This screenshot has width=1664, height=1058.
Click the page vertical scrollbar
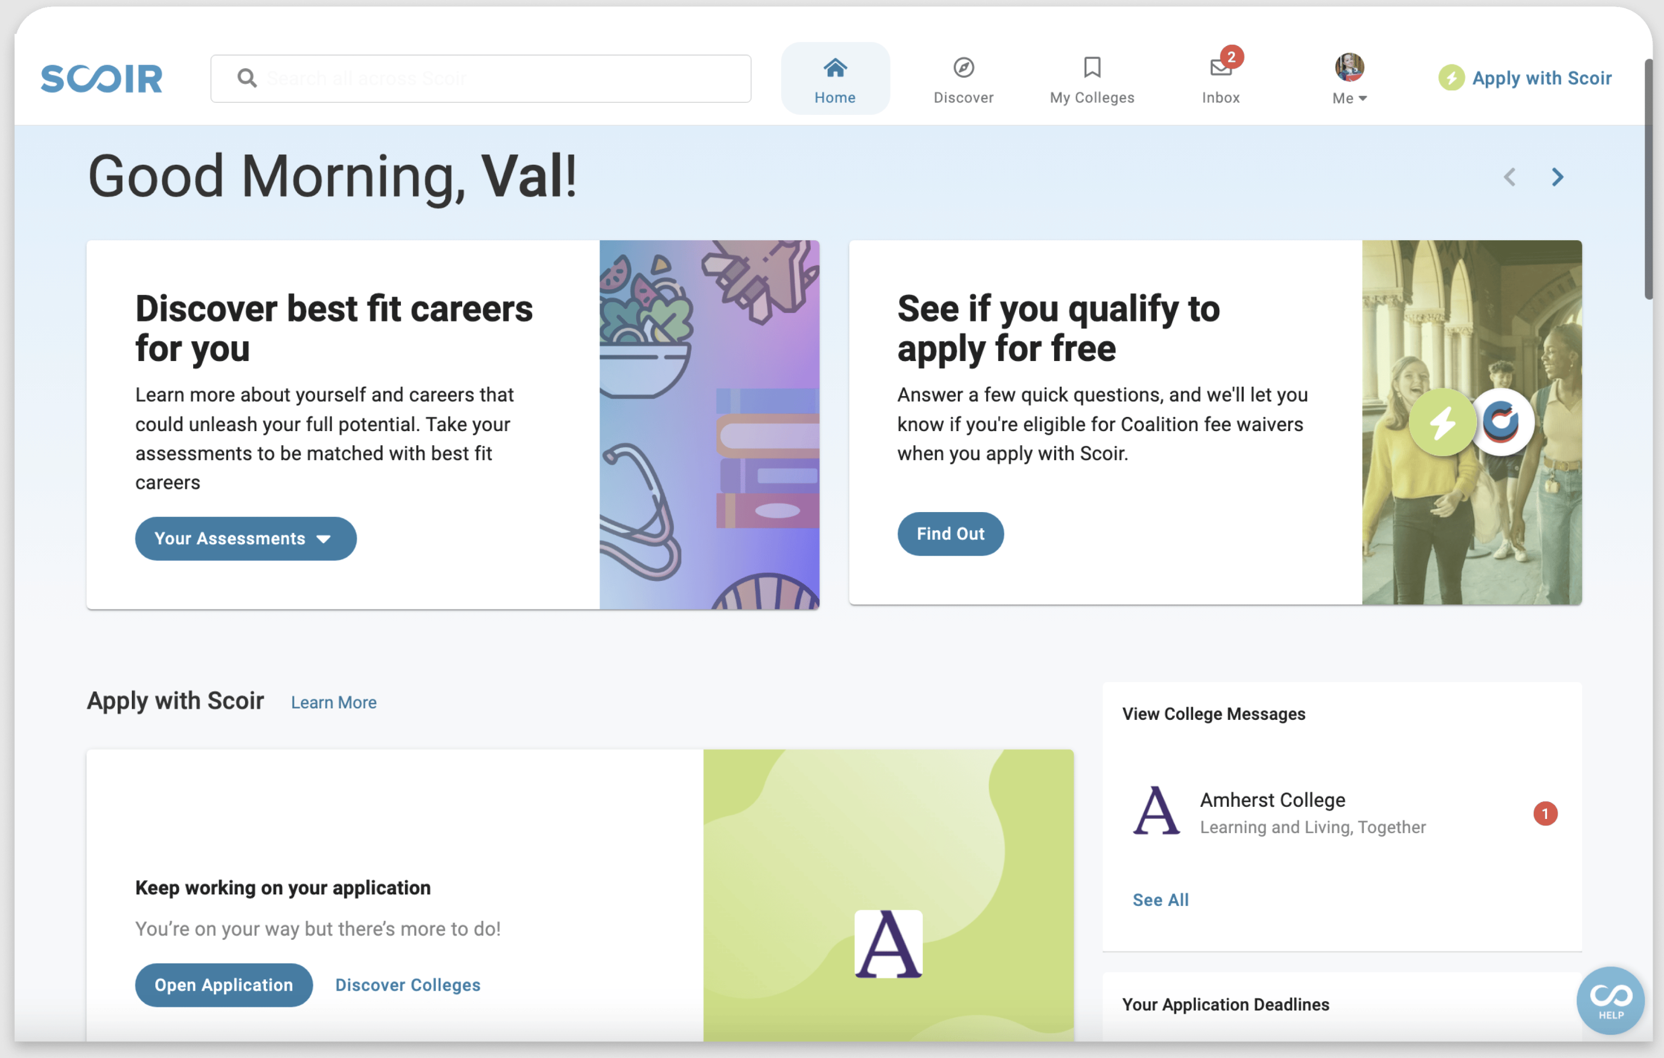point(1648,179)
